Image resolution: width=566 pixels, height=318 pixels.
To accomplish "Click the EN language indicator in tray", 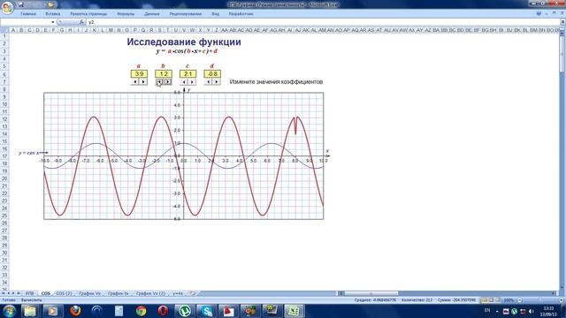I will tap(487, 310).
